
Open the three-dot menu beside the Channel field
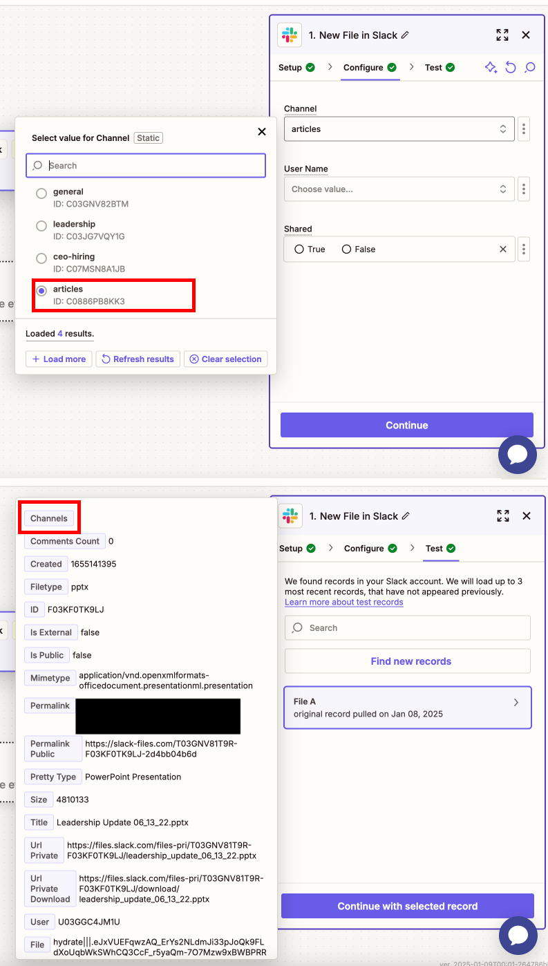[524, 129]
